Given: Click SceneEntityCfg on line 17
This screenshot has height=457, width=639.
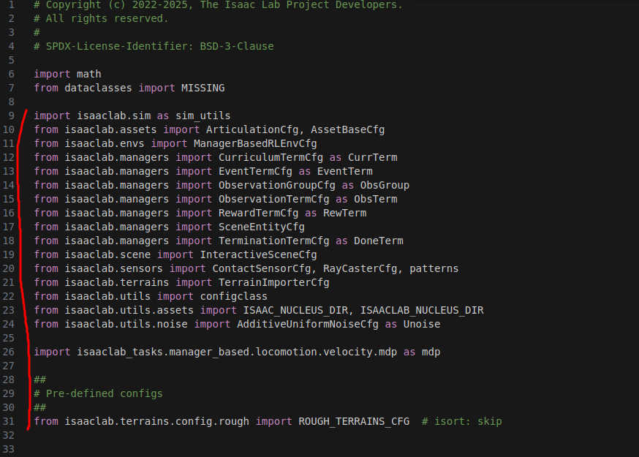Looking at the screenshot, I should pos(261,227).
